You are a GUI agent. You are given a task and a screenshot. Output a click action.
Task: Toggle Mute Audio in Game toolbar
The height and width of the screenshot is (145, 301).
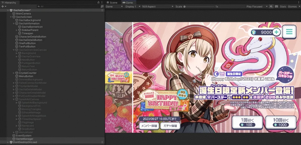point(271,7)
